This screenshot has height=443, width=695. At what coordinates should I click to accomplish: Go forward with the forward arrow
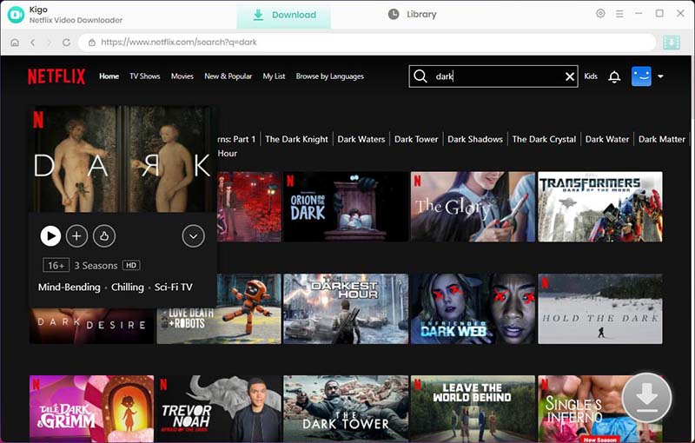point(50,43)
